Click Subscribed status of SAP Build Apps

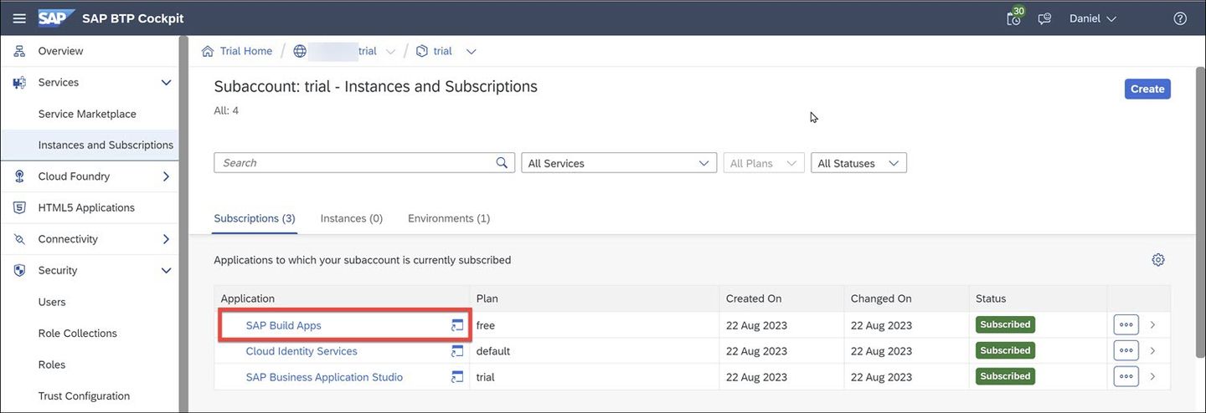[x=1005, y=324]
